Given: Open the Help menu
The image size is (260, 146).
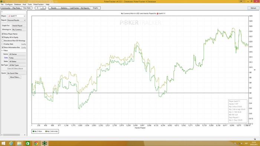Looking at the screenshot, I should click(x=48, y=4).
